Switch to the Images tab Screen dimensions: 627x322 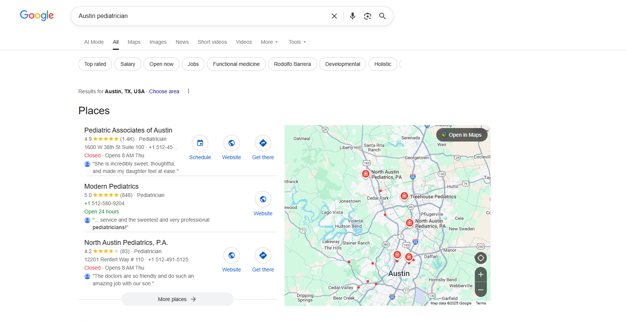pos(158,42)
